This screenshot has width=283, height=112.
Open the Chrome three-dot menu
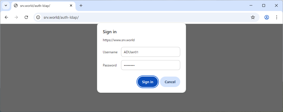[x=277, y=17]
